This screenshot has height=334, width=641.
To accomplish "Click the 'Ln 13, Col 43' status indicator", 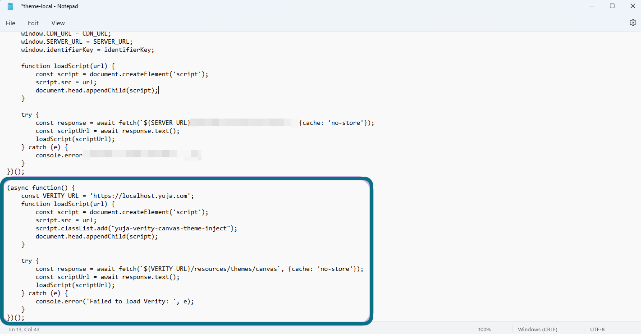I will tap(24, 329).
